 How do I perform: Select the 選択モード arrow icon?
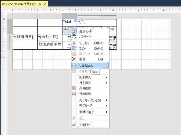coord(74,31)
